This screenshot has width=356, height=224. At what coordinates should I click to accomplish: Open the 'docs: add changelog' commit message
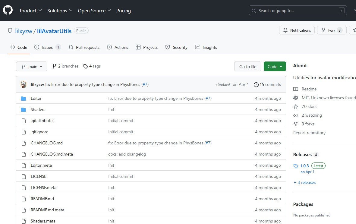[127, 154]
